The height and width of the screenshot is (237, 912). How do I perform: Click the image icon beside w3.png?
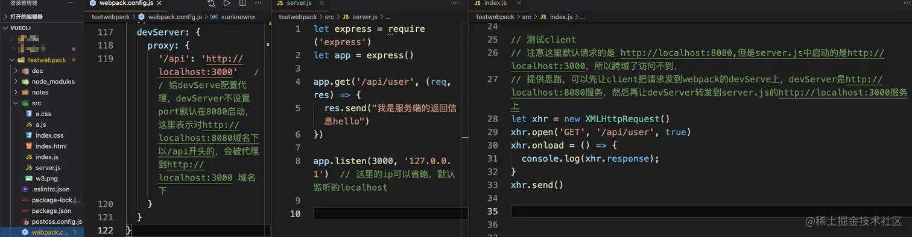pyautogui.click(x=29, y=179)
